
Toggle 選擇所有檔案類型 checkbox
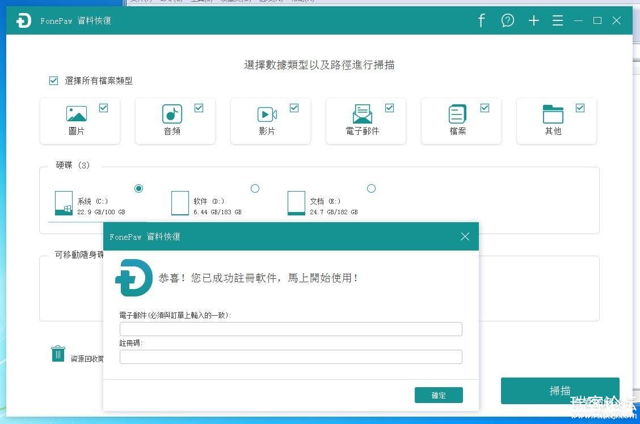coord(53,80)
